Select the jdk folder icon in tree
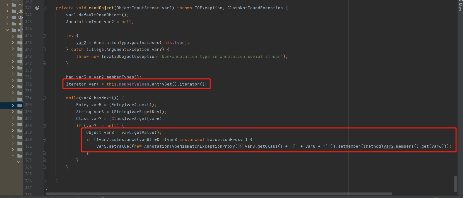 coord(14,11)
